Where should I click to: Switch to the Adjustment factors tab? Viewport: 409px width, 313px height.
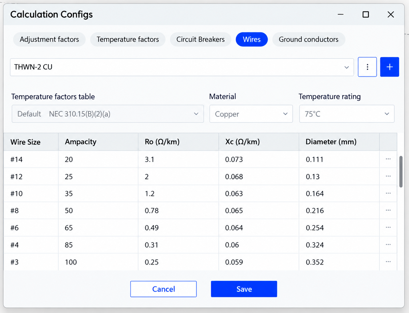click(x=49, y=39)
